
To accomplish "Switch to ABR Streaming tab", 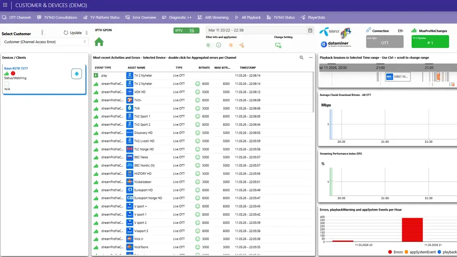I will tap(213, 18).
